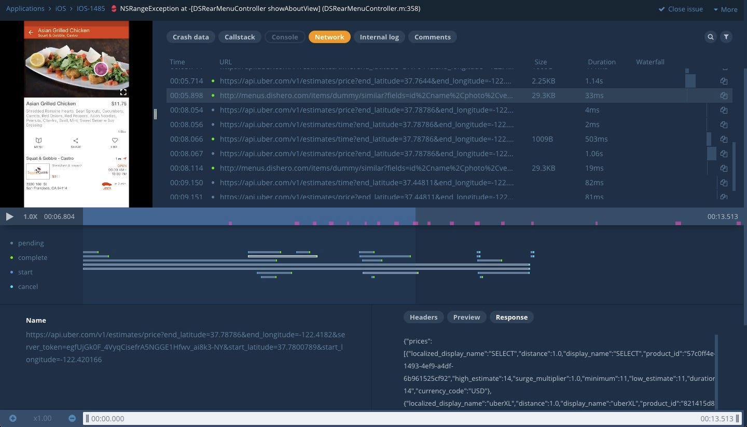Open the filter icon next to search
Viewport: 747px width, 427px height.
726,37
